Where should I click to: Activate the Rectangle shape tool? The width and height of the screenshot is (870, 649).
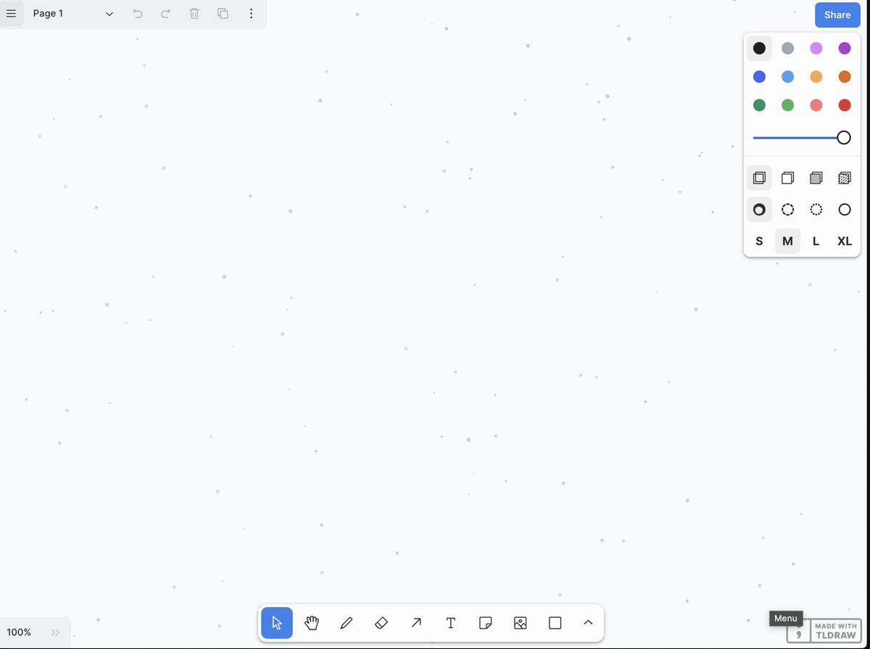[555, 623]
